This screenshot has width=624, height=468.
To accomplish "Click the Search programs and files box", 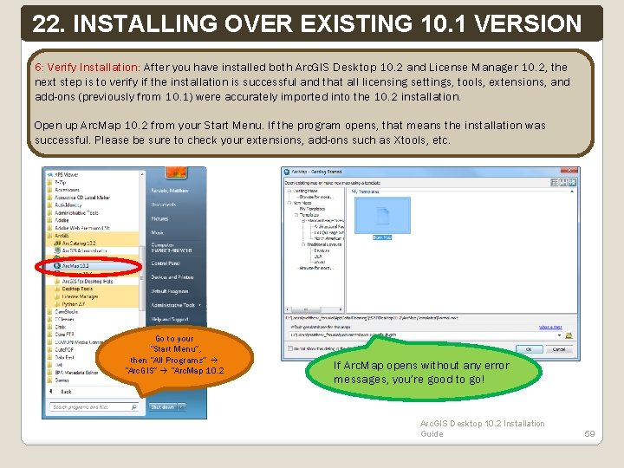I will coord(94,407).
